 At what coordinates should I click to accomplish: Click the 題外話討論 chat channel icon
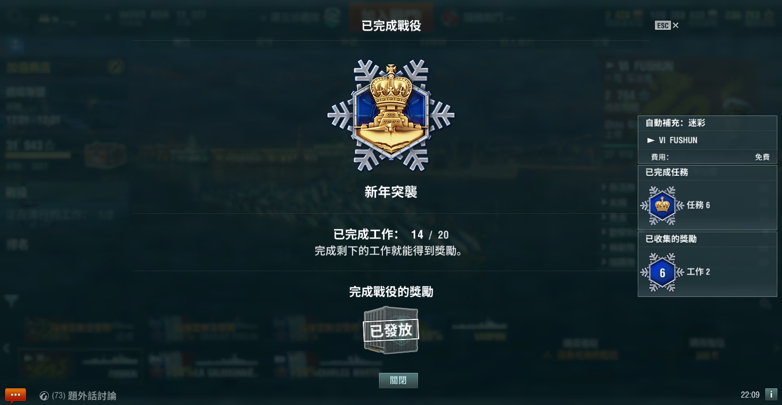click(x=44, y=396)
